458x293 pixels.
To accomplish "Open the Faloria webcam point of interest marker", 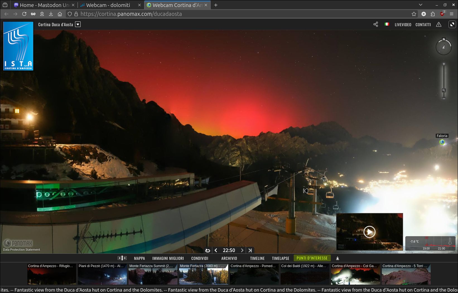I will [442, 142].
